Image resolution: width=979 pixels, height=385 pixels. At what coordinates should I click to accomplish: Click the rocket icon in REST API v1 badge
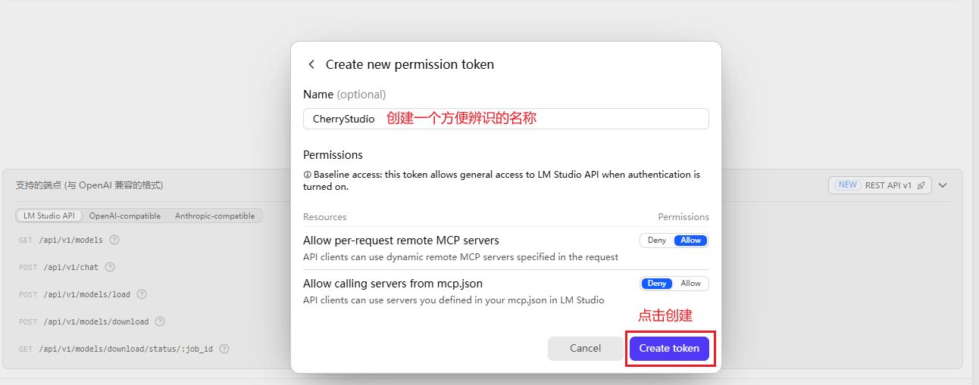coord(921,185)
